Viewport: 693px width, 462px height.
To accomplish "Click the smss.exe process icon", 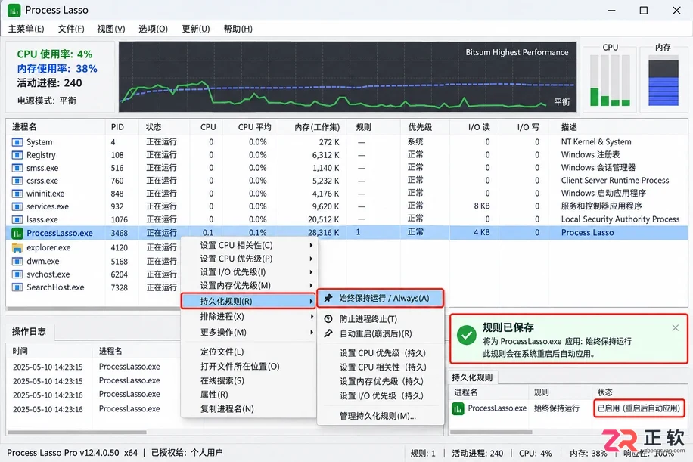I will [17, 168].
